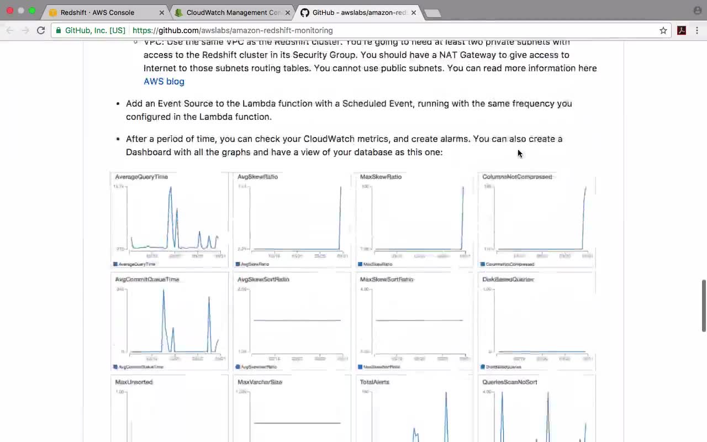Open the AWS blog link
707x442 pixels.
tap(164, 81)
